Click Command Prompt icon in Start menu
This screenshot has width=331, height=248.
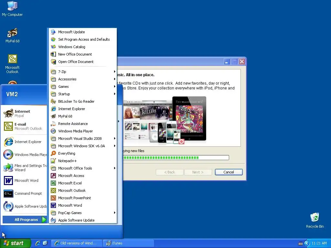tap(8, 193)
